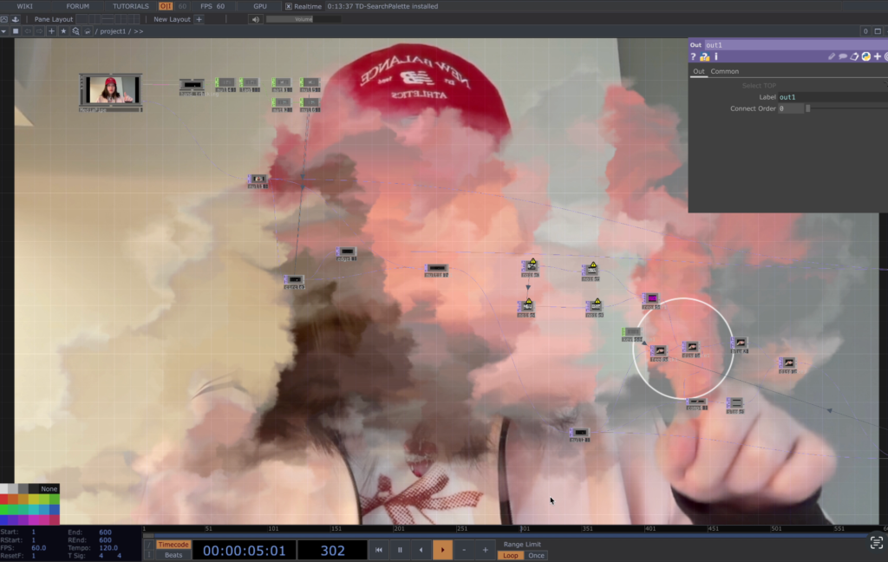Open the TUTORIALS link
Screen dimensions: 888x562
[130, 6]
